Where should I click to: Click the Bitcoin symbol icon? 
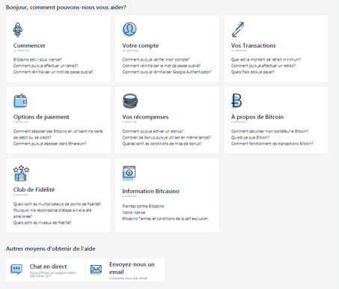pyautogui.click(x=236, y=101)
